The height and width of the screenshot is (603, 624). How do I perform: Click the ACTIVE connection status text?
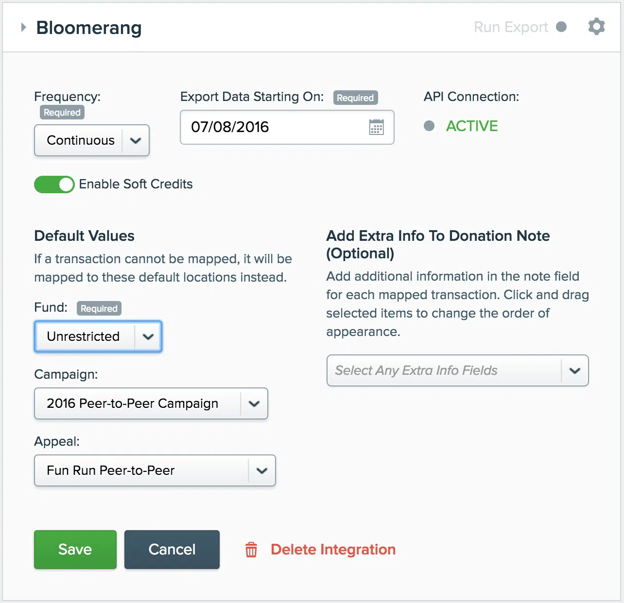point(472,126)
